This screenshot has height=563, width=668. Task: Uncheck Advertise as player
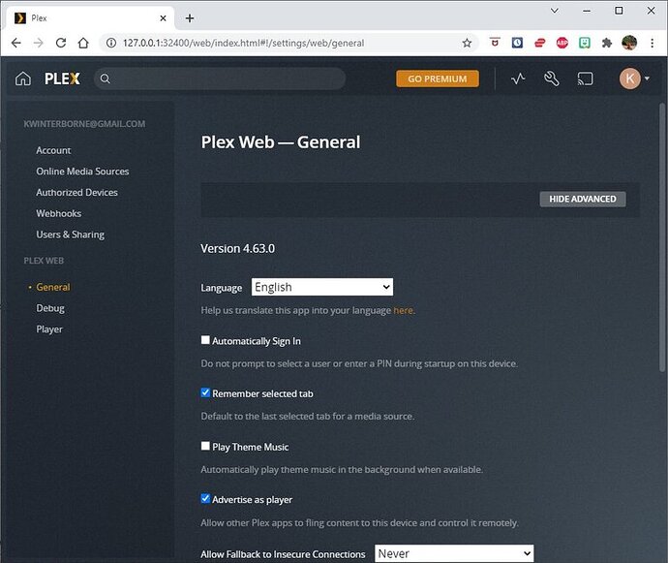point(205,498)
